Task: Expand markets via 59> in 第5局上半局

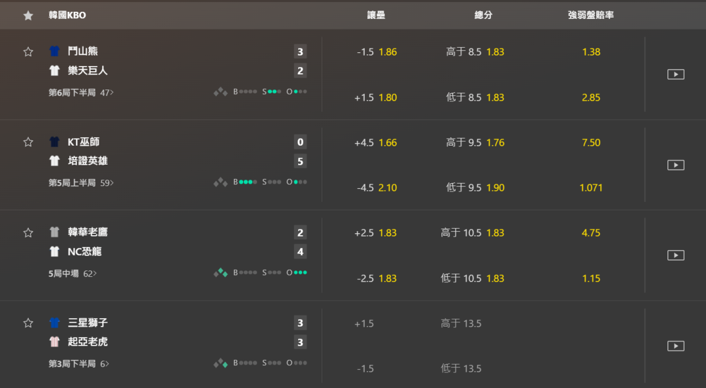Action: [x=107, y=183]
